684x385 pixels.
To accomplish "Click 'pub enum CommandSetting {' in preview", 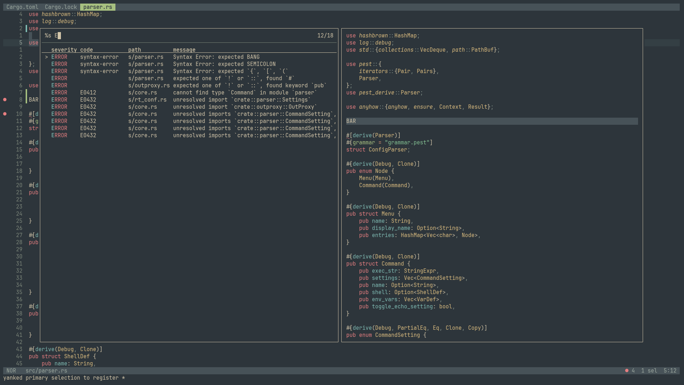I will 386,335.
